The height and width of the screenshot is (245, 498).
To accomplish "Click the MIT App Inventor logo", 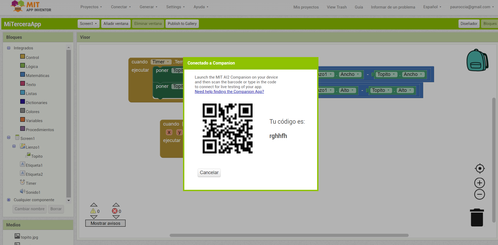I will (x=31, y=6).
